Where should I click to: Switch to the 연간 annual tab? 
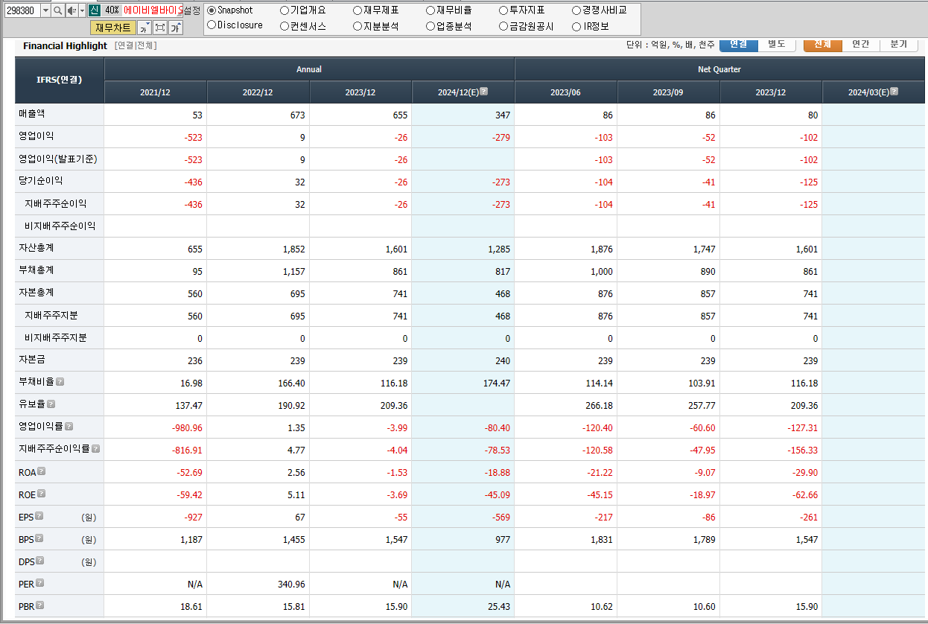[x=861, y=45]
